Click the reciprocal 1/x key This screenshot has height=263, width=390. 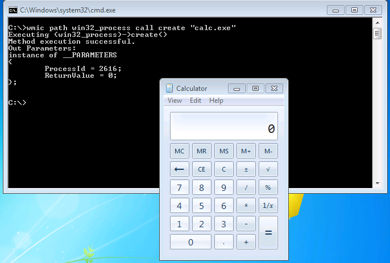(x=268, y=205)
